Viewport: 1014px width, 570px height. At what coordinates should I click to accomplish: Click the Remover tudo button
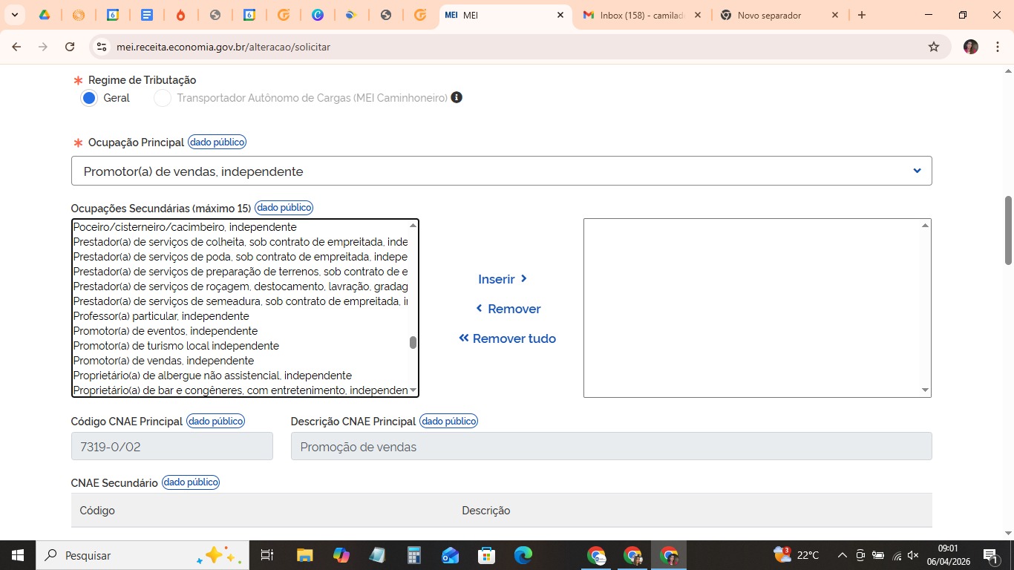507,338
